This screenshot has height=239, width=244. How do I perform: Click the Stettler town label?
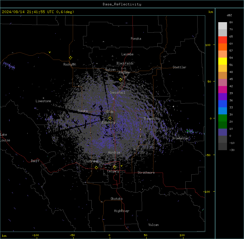pyautogui.click(x=179, y=67)
